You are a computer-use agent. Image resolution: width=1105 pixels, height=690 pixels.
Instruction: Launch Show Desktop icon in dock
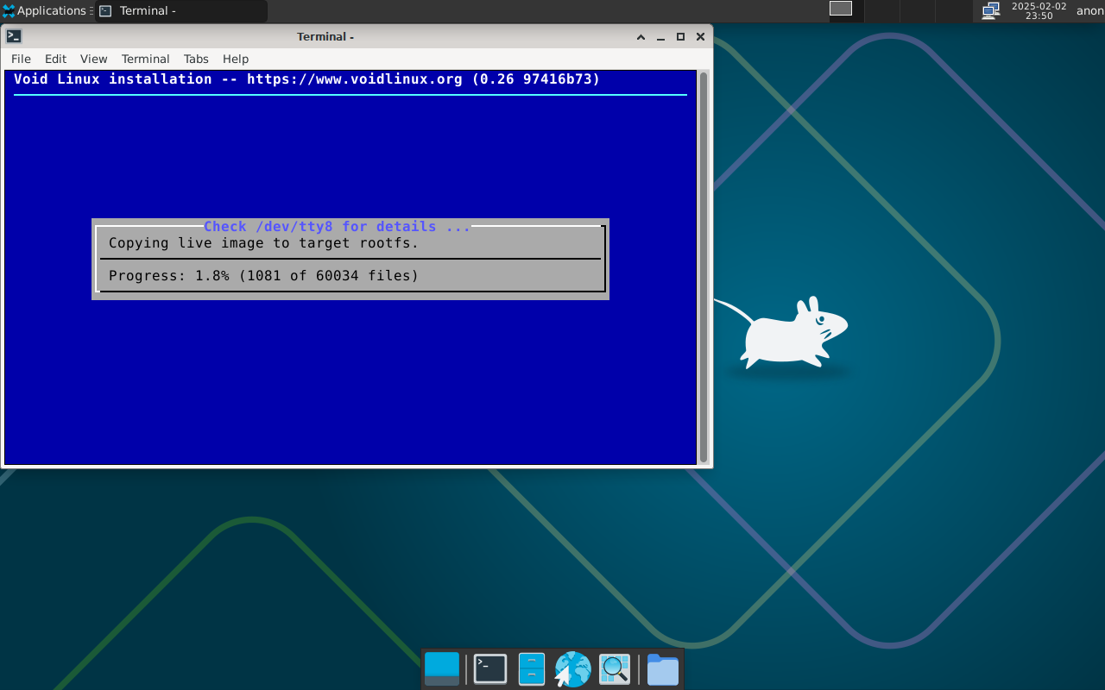tap(442, 669)
